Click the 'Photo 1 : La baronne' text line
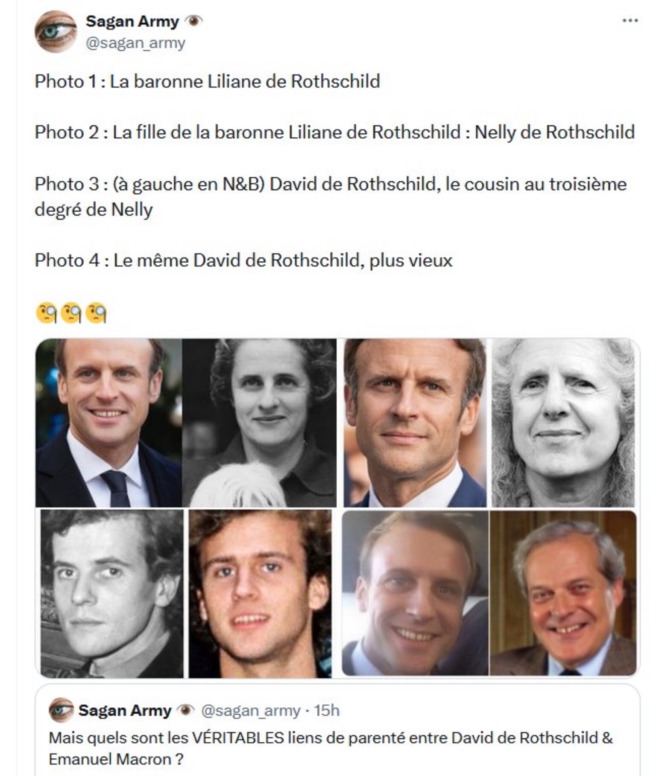This screenshot has width=656, height=776. click(x=207, y=81)
